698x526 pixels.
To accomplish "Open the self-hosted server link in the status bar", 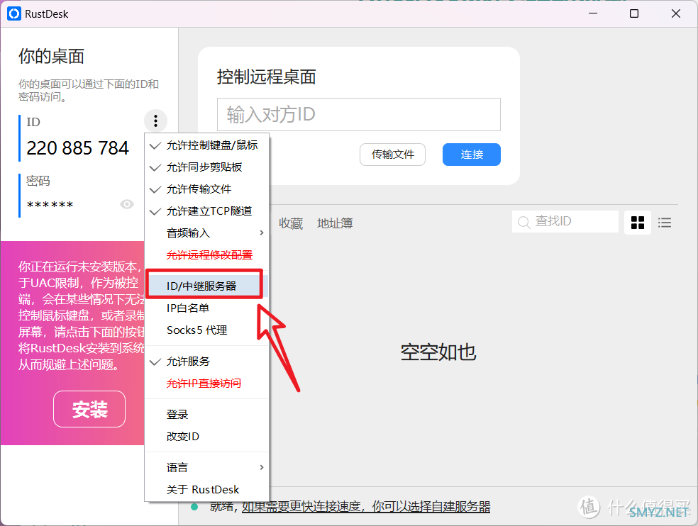I will click(366, 506).
